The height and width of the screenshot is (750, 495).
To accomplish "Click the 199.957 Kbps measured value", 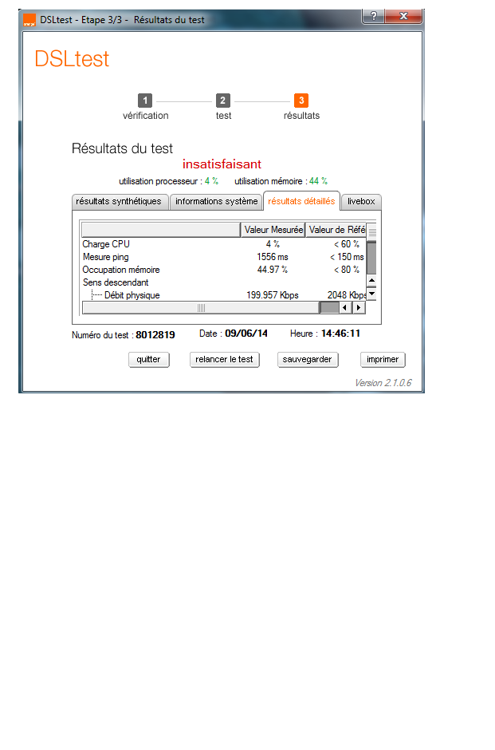I will [x=273, y=295].
